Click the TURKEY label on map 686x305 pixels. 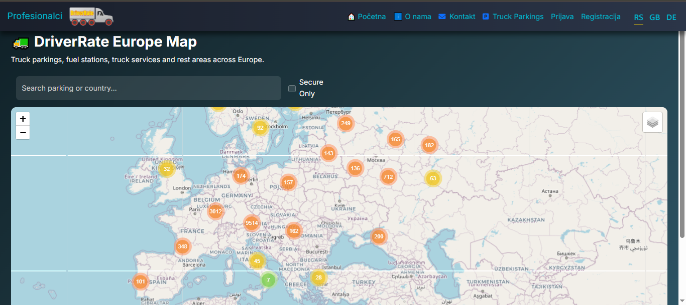point(364,282)
